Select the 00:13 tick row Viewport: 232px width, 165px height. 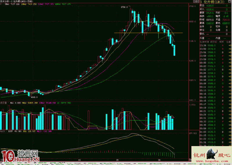pyautogui.click(x=215, y=91)
